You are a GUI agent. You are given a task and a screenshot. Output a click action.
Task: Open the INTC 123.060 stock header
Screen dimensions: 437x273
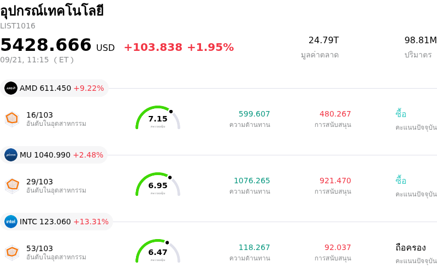coord(57,222)
